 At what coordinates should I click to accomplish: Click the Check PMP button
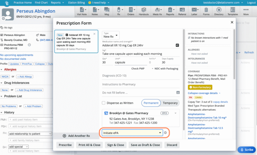138,69
